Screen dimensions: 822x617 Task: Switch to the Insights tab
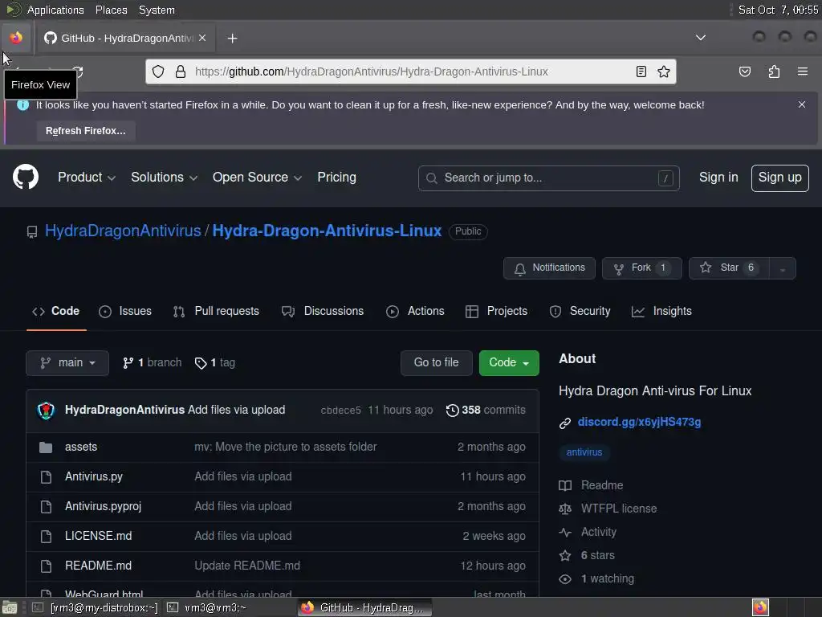click(x=661, y=311)
